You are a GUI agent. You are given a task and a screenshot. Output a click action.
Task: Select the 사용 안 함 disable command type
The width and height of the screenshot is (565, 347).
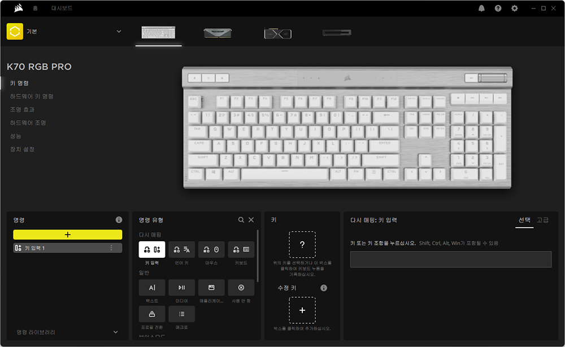[241, 287]
